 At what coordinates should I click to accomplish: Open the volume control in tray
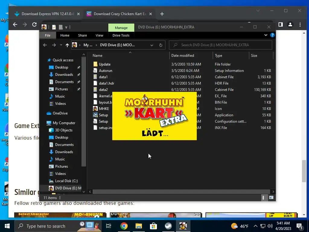tap(270, 226)
